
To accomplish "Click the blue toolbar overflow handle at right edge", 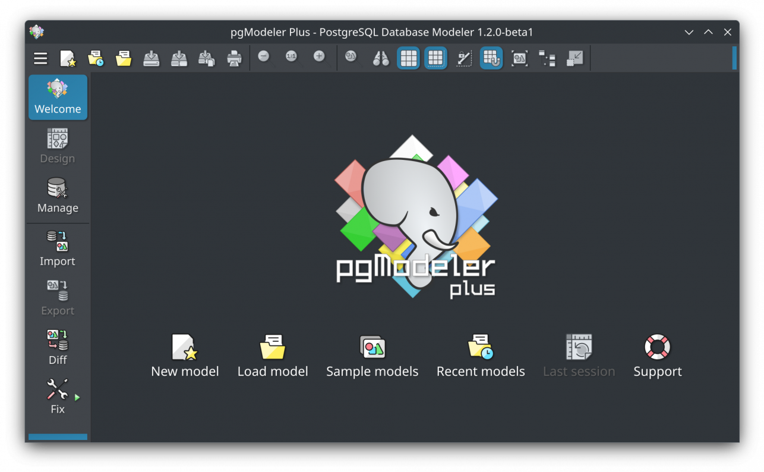I will pyautogui.click(x=735, y=58).
